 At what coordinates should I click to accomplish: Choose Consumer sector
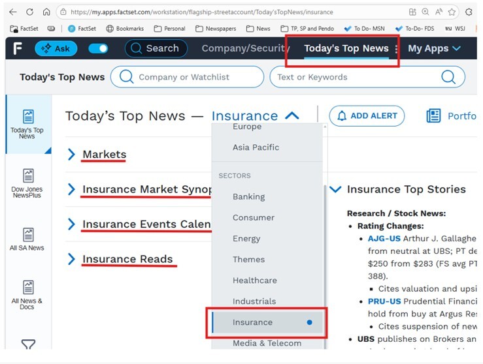point(254,218)
